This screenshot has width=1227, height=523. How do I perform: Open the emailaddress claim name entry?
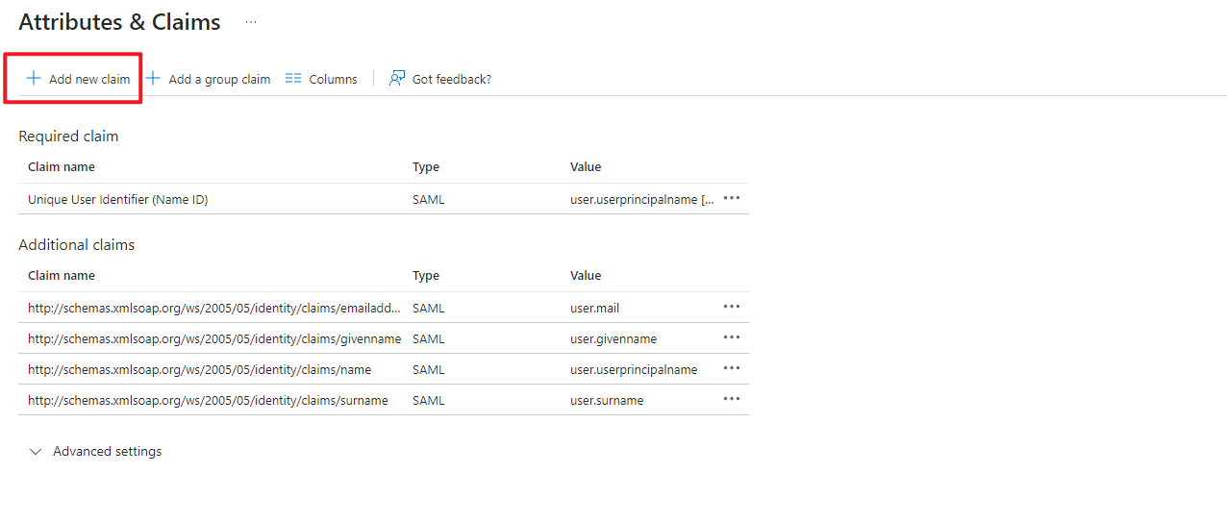[x=214, y=309]
